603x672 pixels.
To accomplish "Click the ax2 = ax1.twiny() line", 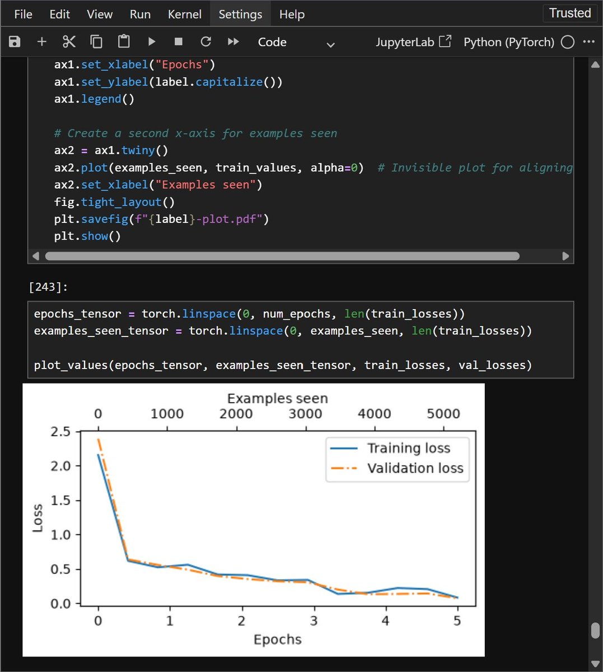I will (x=111, y=150).
